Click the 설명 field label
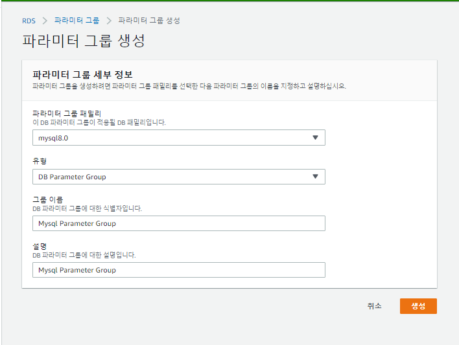This screenshot has width=459, height=345. pos(40,246)
